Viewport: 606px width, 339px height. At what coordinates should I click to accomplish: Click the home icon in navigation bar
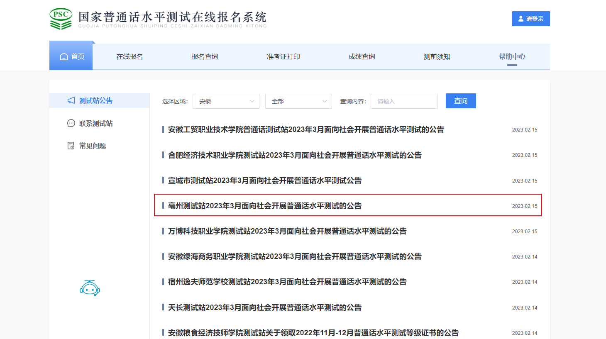pos(64,56)
